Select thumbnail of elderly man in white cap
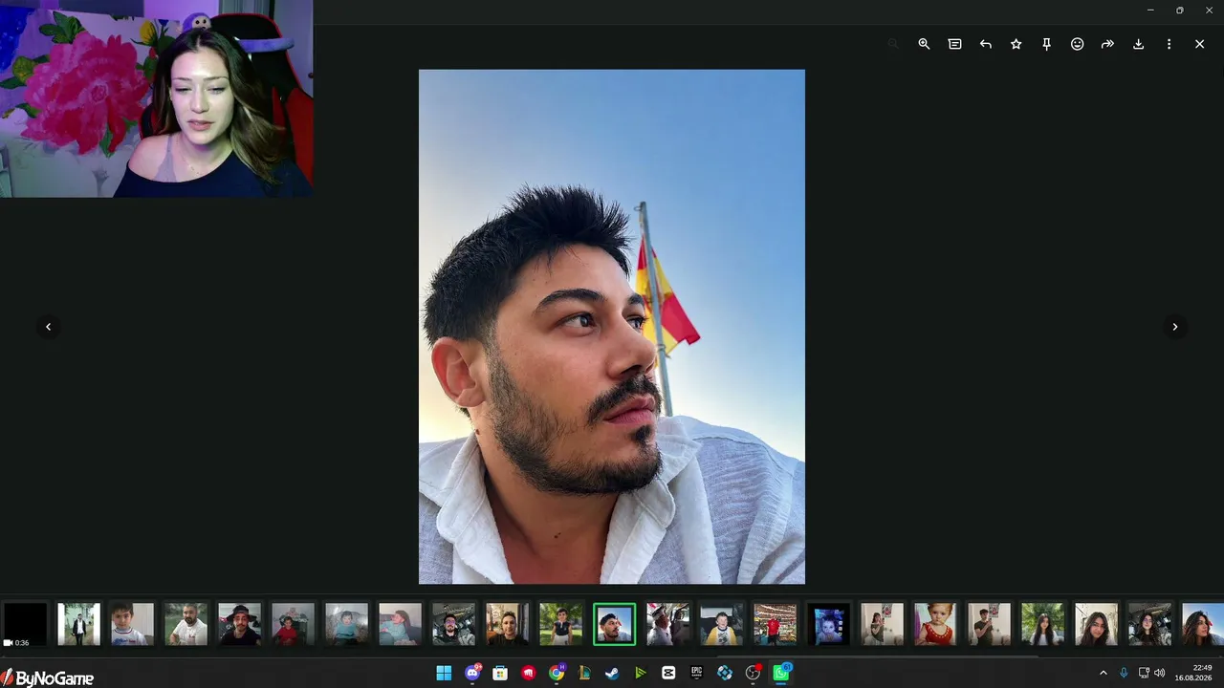 667,624
